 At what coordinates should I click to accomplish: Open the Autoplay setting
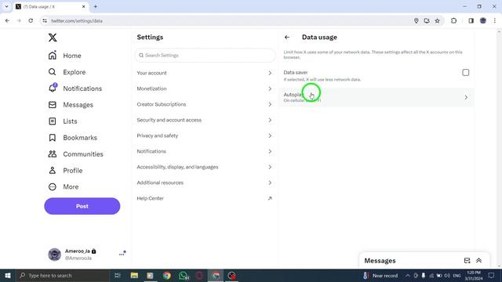[x=376, y=97]
